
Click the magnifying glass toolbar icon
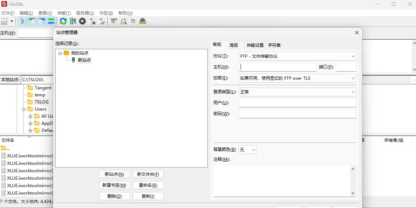pos(124,21)
